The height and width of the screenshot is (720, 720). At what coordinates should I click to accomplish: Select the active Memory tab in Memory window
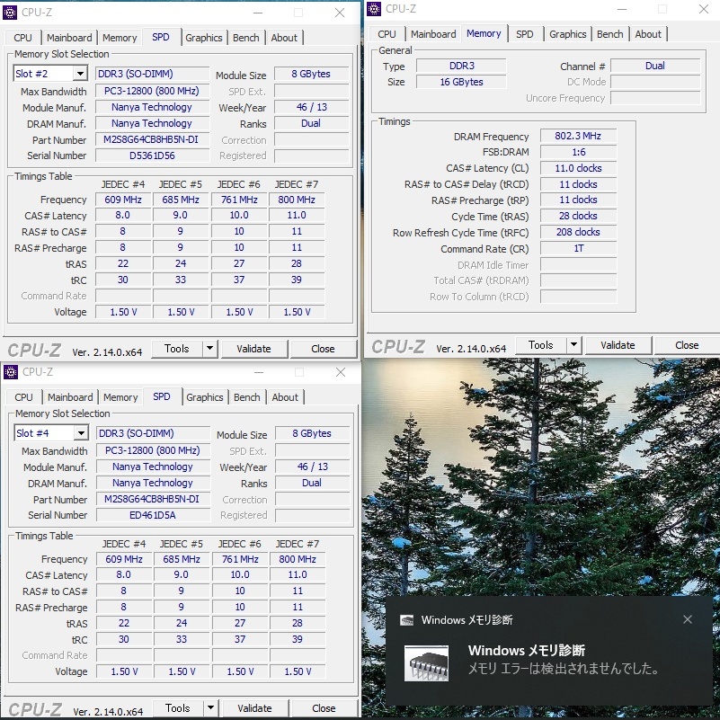point(484,33)
